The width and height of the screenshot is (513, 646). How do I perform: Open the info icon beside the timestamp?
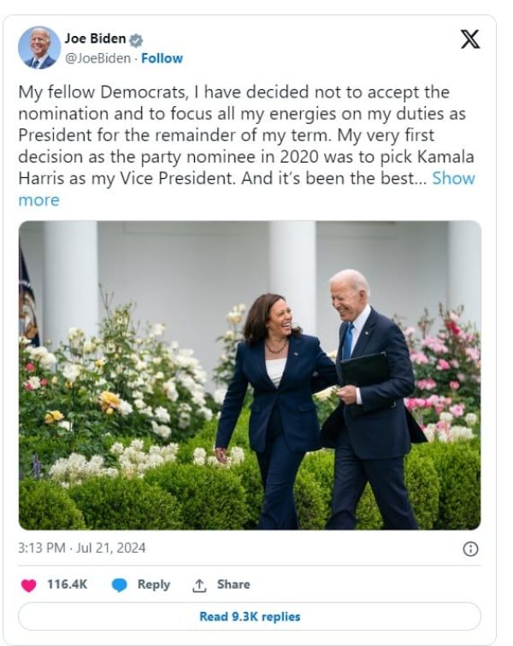[x=469, y=549]
